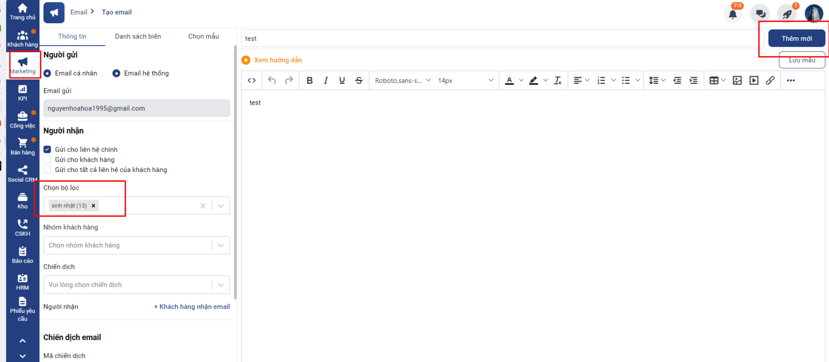Uncheck Gửi cho liên hệ chính
Screen dimensions: 829x362
pyautogui.click(x=48, y=150)
